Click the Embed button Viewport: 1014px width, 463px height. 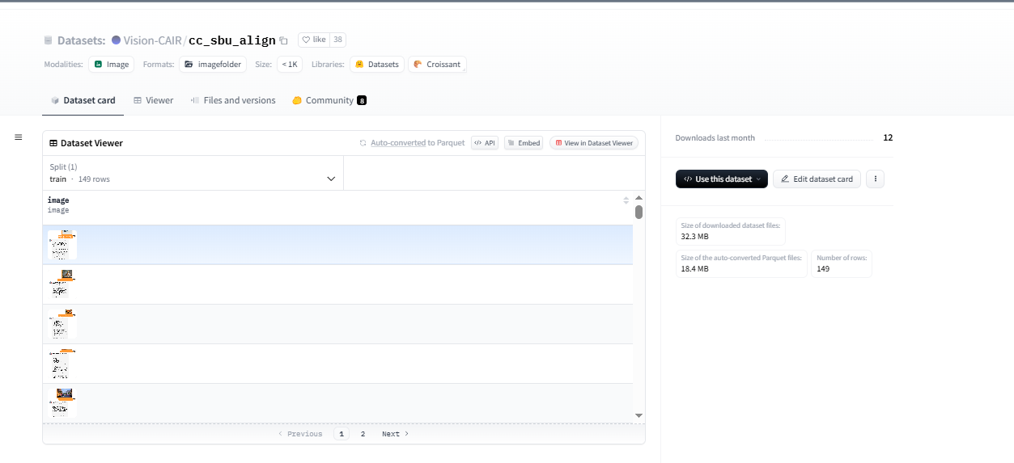pyautogui.click(x=524, y=143)
